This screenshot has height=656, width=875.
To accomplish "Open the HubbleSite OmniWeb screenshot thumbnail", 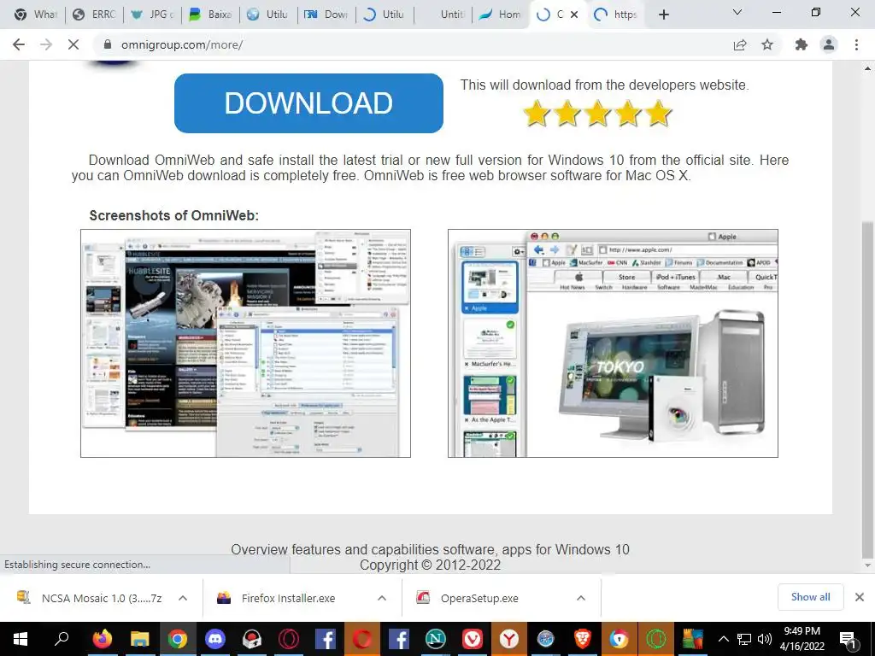I will [245, 343].
